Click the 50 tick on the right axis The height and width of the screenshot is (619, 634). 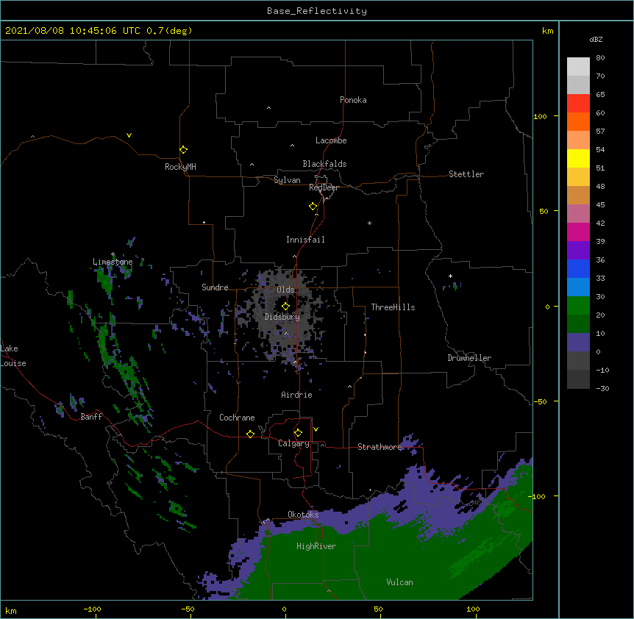(544, 211)
